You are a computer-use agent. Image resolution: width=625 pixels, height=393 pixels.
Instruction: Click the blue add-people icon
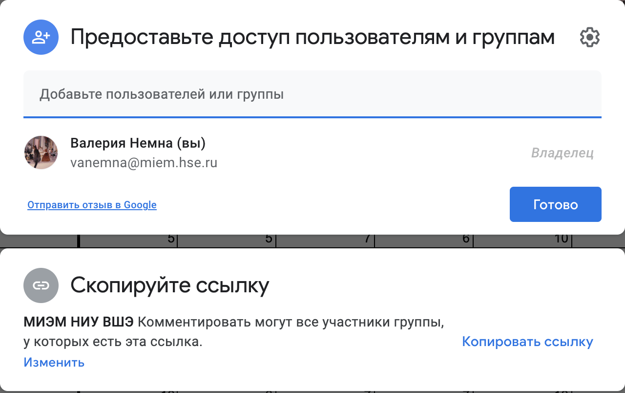pos(41,37)
